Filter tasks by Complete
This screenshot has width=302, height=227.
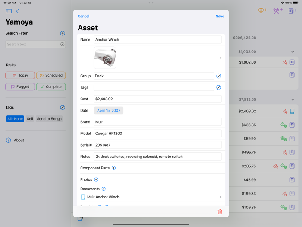pyautogui.click(x=51, y=86)
